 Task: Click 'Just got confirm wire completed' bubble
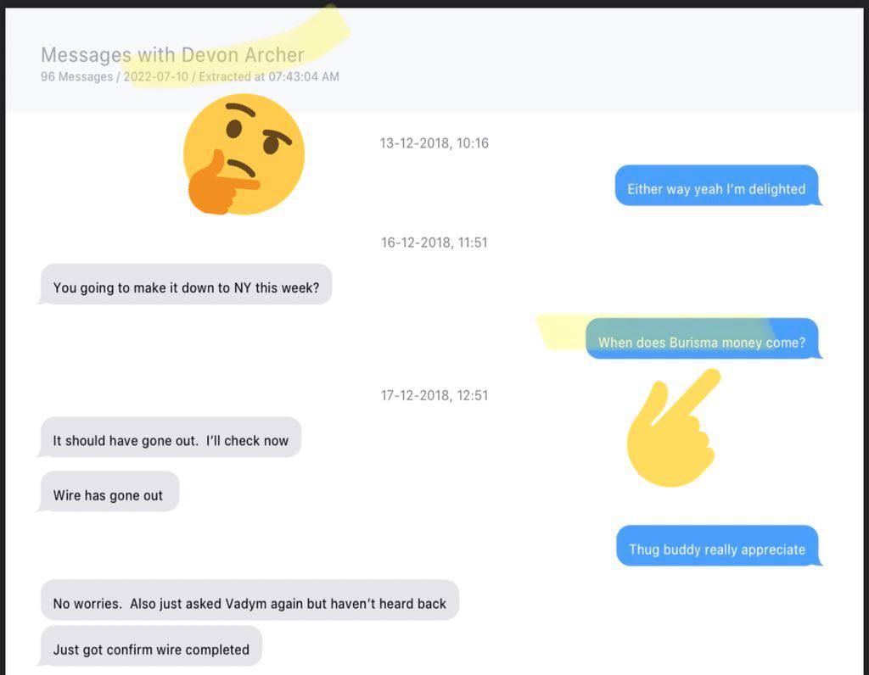[x=151, y=646]
